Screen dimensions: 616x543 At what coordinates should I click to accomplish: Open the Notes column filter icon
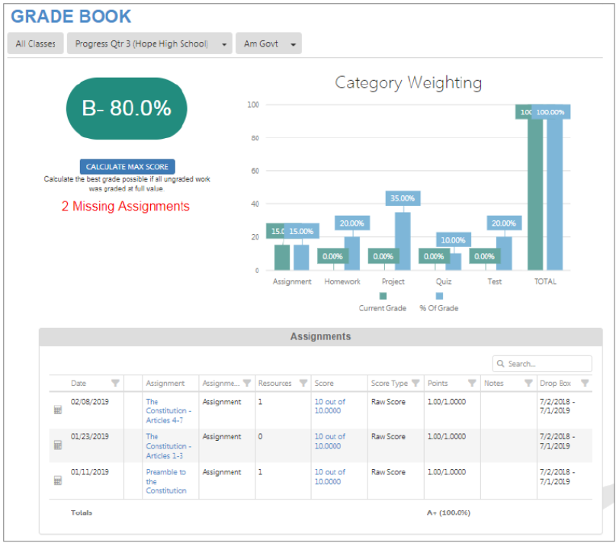(x=528, y=384)
